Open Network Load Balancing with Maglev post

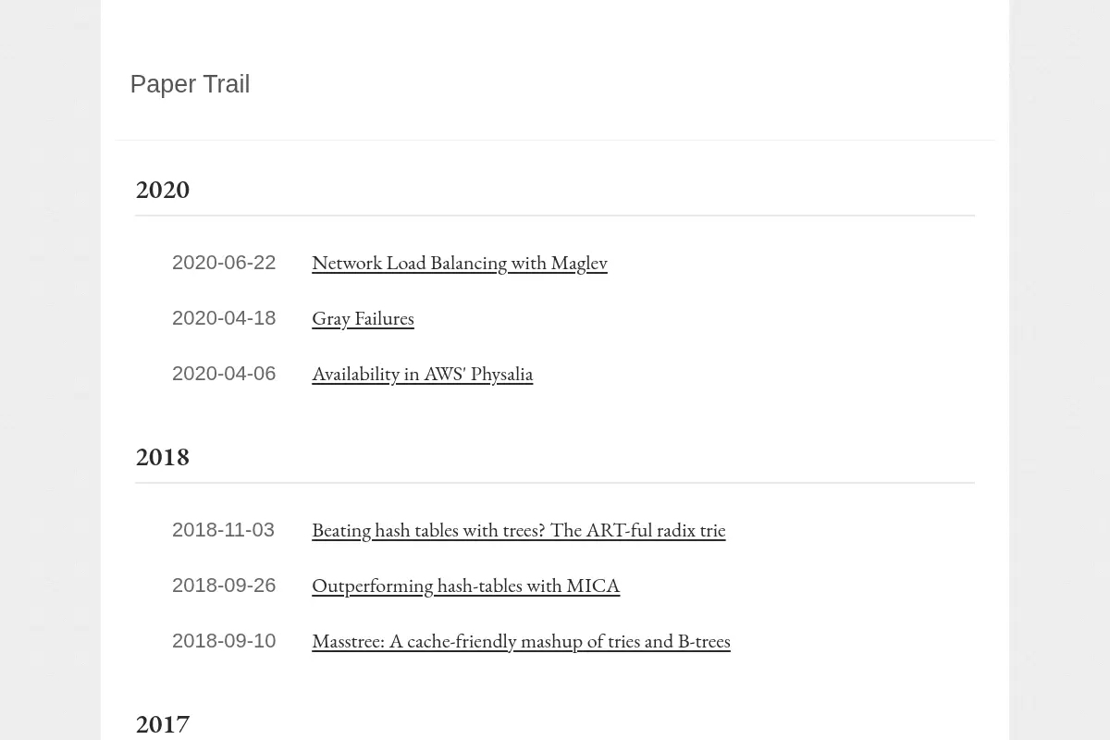pyautogui.click(x=459, y=263)
